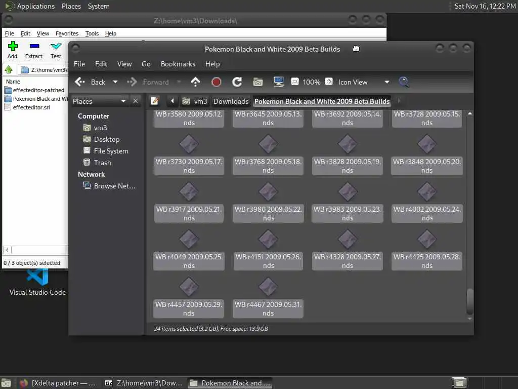
Task: Select Downloads in the path bar
Action: (231, 101)
